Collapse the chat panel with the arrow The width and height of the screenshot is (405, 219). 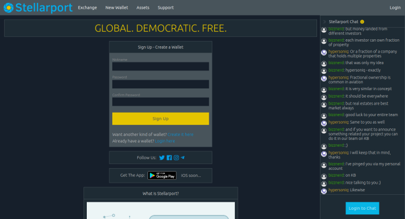(x=325, y=21)
